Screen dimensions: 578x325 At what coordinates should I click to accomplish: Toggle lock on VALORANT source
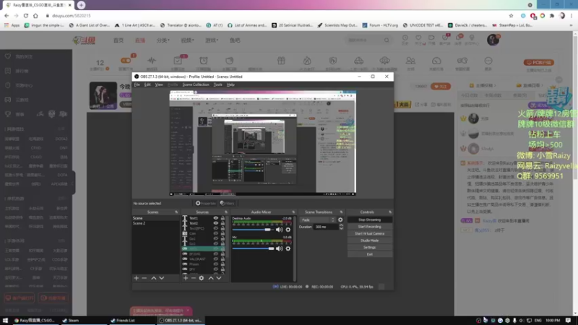(223, 259)
